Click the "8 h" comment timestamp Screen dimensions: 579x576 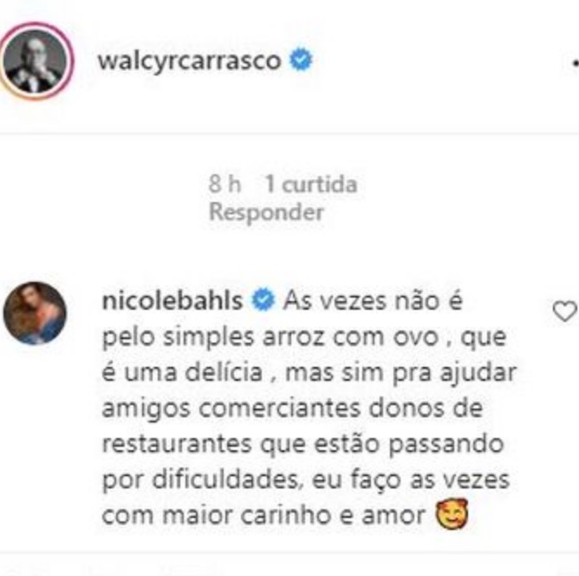(x=224, y=184)
